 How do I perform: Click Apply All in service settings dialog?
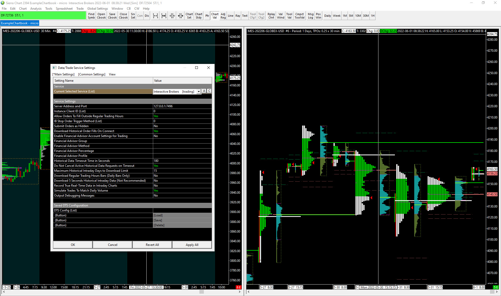tap(192, 245)
